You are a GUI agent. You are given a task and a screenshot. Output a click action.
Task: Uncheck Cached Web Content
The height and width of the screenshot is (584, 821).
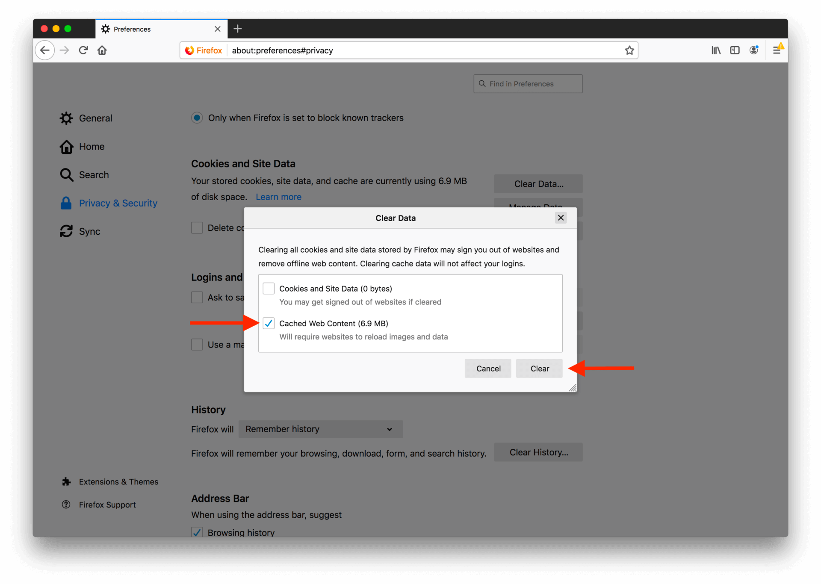click(269, 323)
